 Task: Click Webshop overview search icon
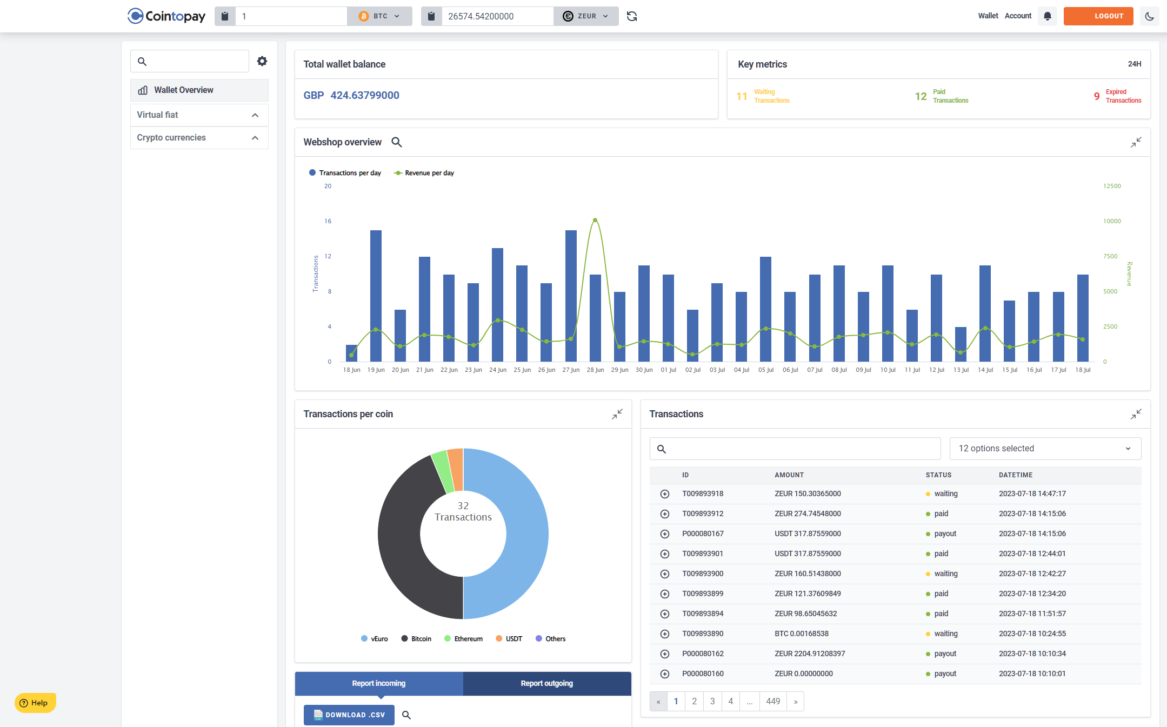[x=396, y=142]
